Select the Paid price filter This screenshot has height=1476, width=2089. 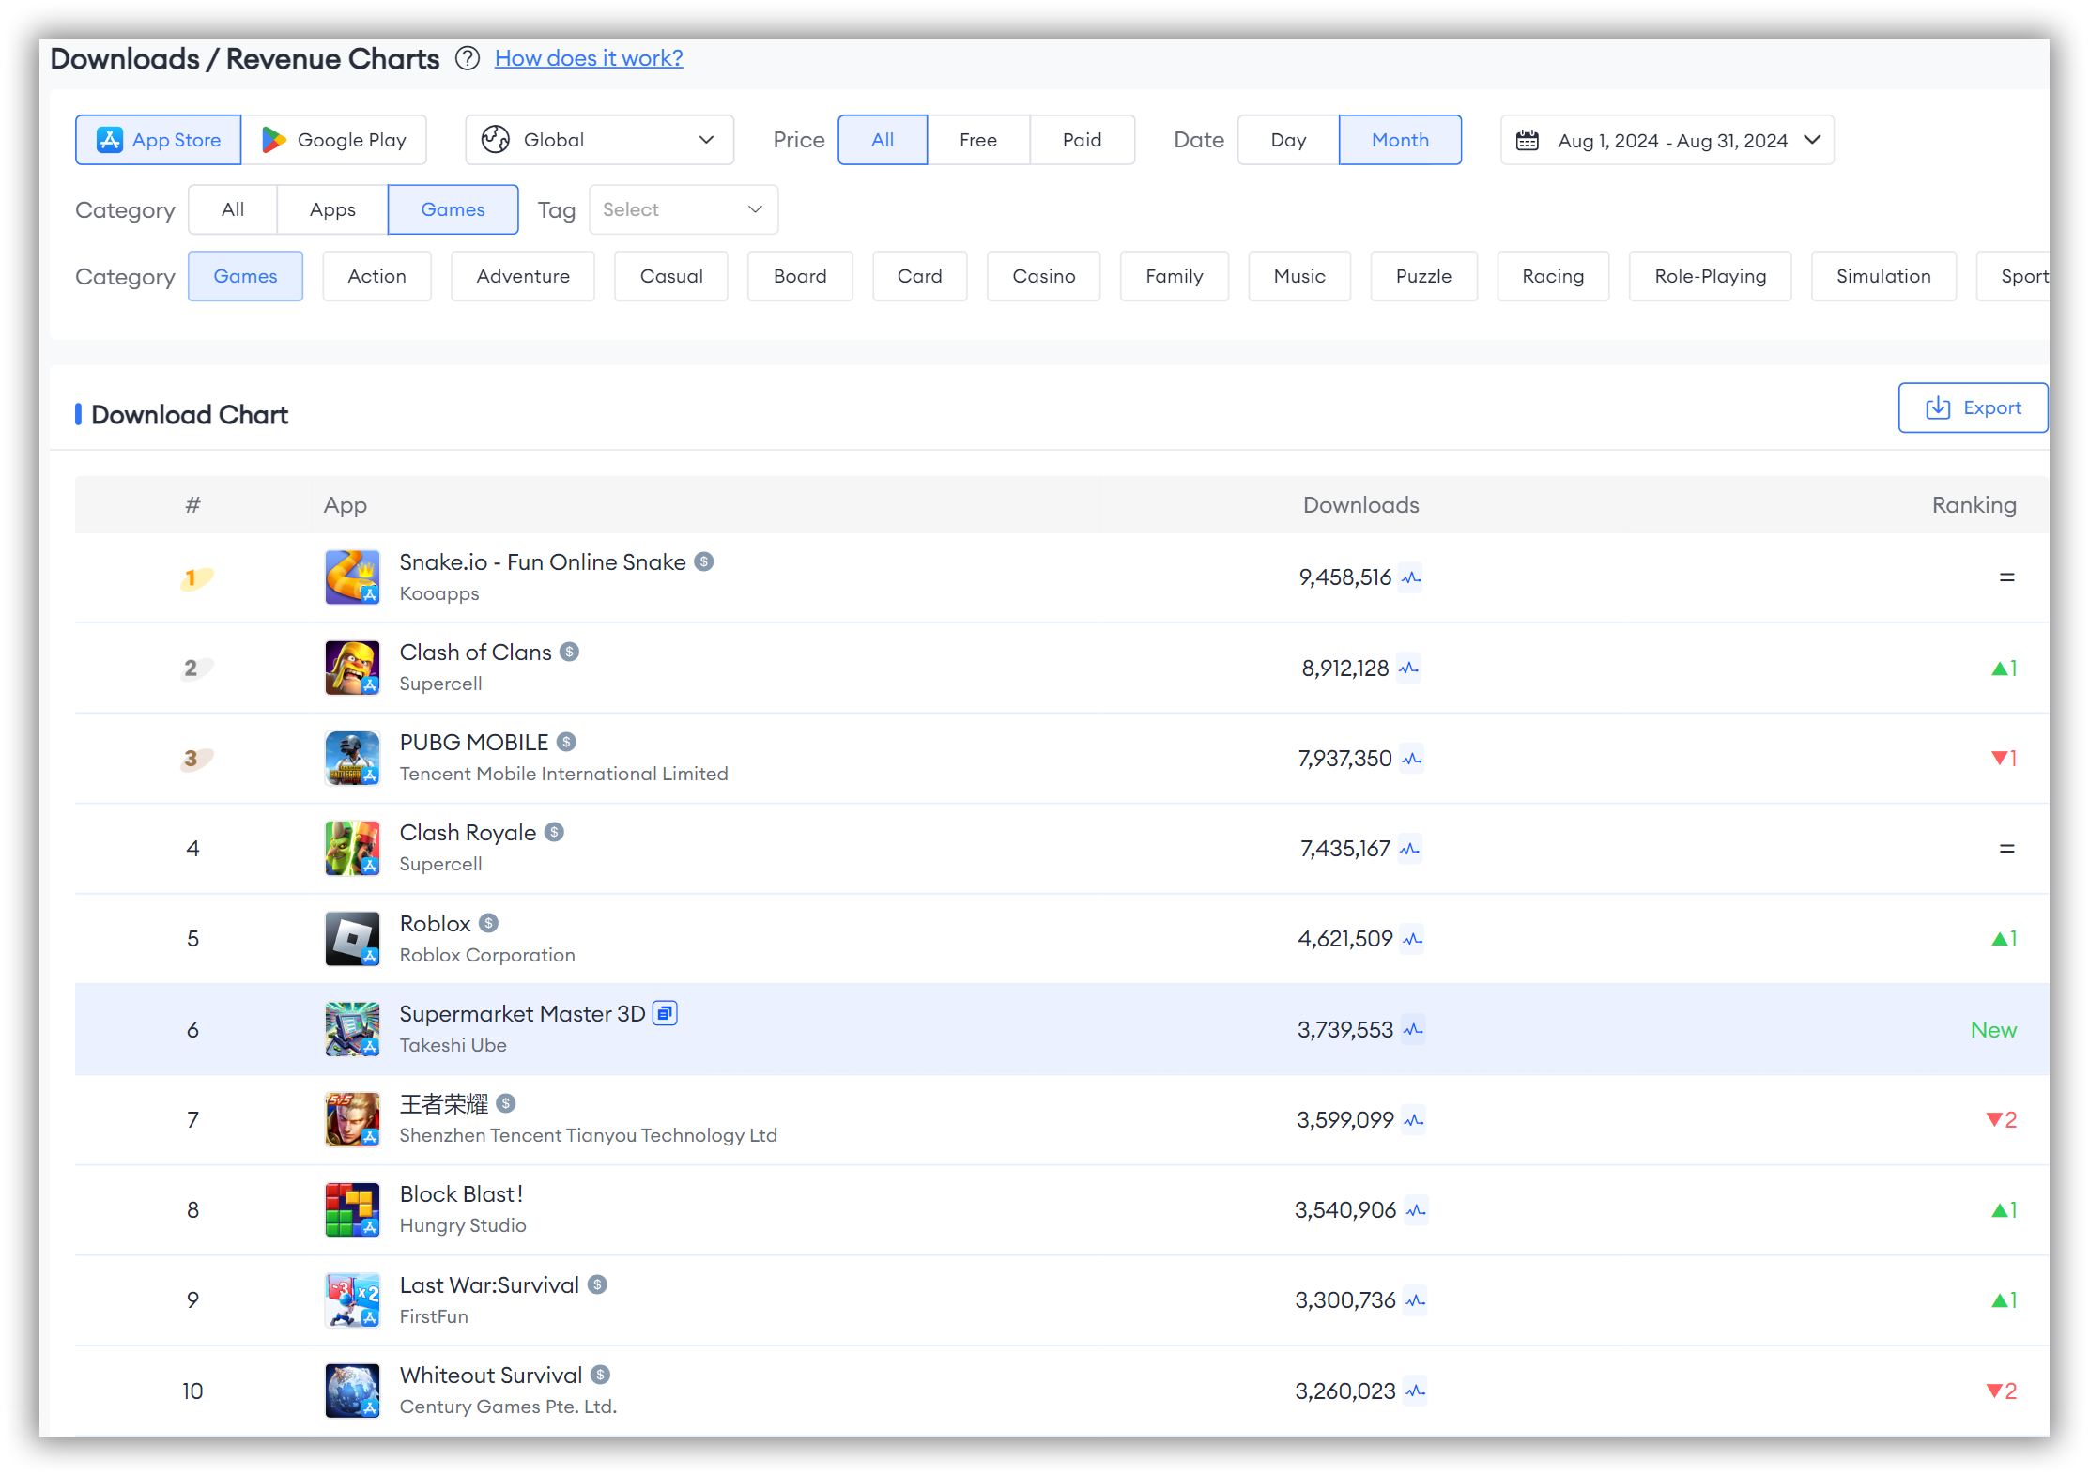click(1083, 139)
